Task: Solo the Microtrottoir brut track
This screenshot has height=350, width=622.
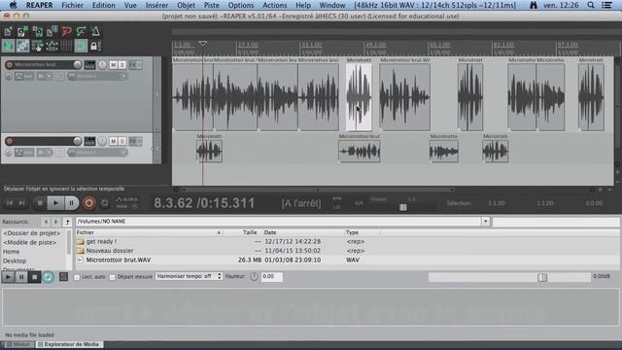Action: (122, 65)
